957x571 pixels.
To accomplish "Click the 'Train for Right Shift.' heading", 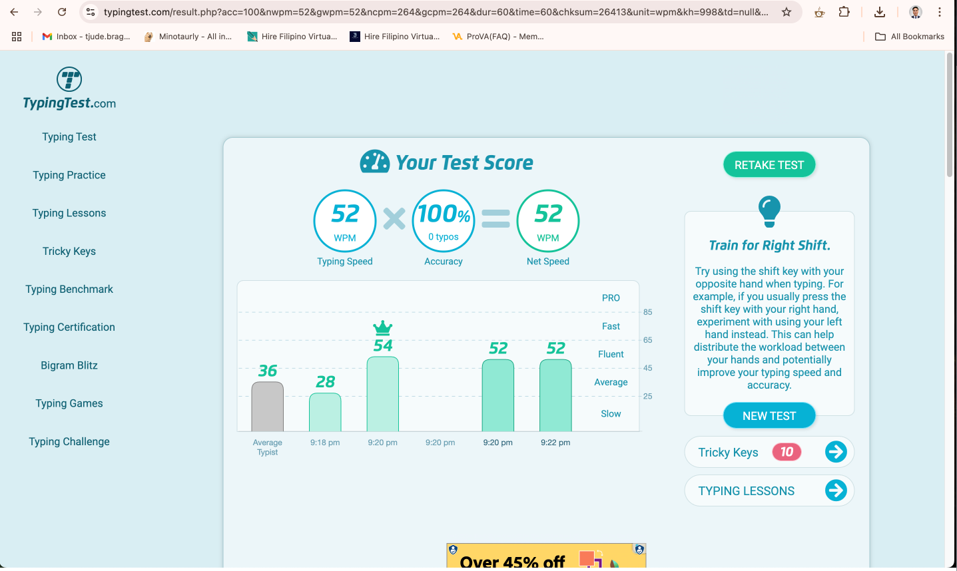I will (x=769, y=245).
